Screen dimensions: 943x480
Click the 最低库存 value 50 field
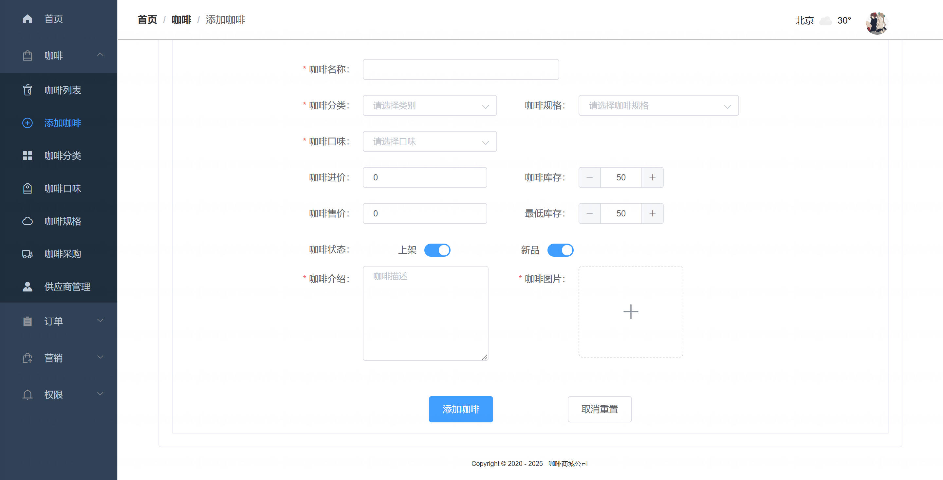click(x=621, y=213)
